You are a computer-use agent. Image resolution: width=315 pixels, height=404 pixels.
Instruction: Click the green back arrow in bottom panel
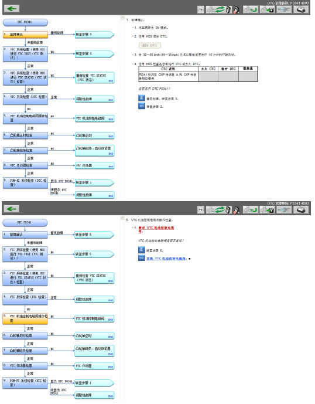click(x=12, y=209)
